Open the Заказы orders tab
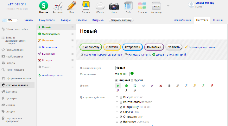The width and height of the screenshot is (228, 126). 28,20
